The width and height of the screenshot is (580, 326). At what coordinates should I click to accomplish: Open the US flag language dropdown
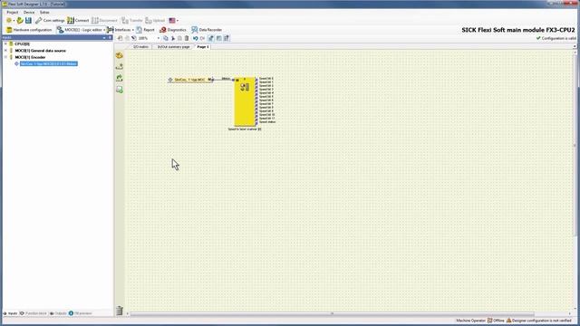pos(173,20)
